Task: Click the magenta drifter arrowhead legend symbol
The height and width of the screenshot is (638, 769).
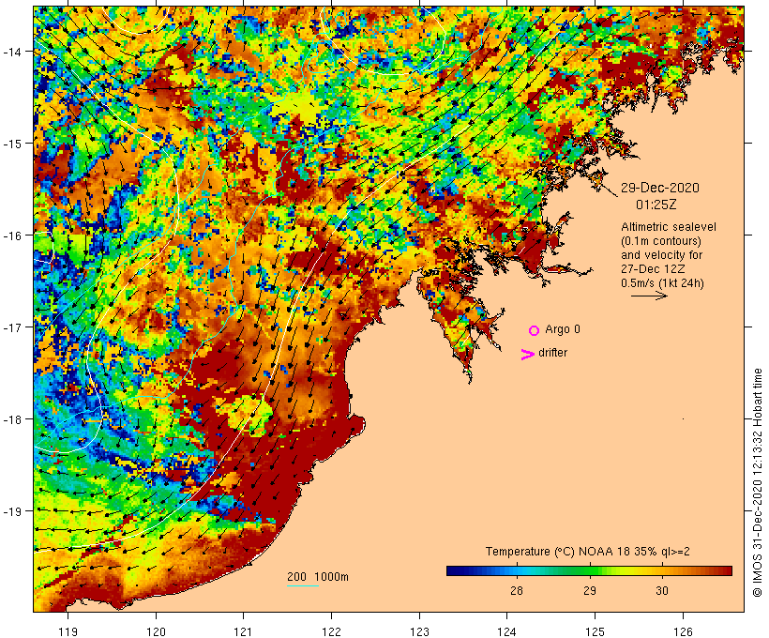Action: tap(528, 355)
